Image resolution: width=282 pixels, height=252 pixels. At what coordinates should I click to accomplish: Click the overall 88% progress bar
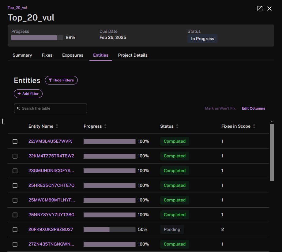37,38
